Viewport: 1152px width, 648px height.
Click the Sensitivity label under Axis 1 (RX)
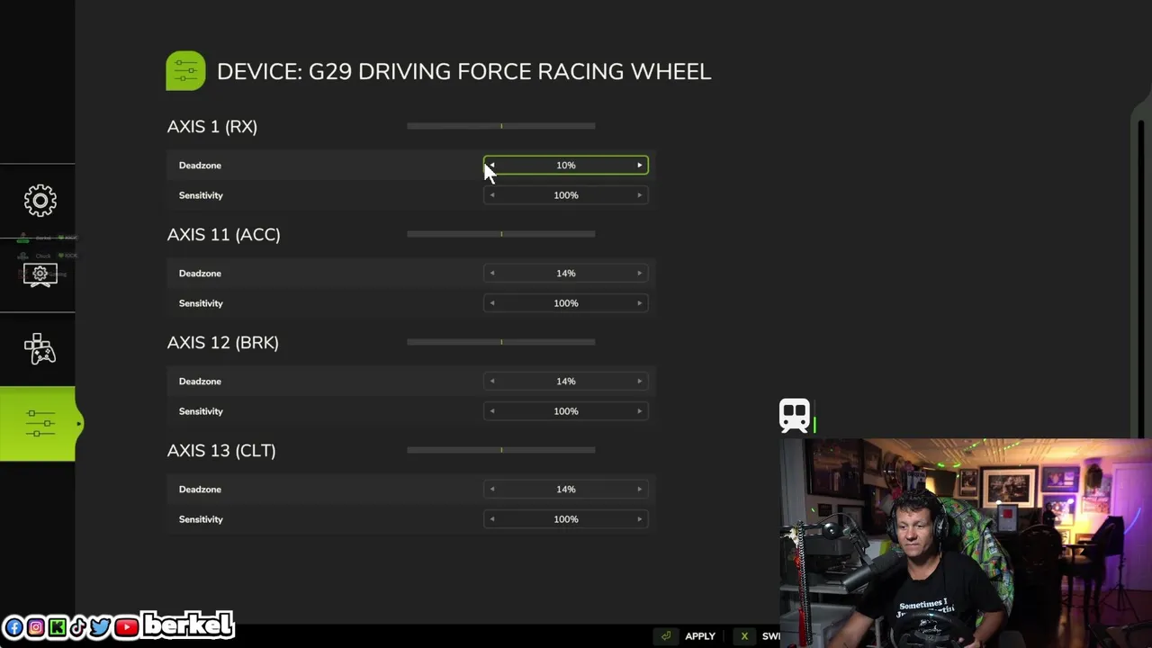point(201,195)
